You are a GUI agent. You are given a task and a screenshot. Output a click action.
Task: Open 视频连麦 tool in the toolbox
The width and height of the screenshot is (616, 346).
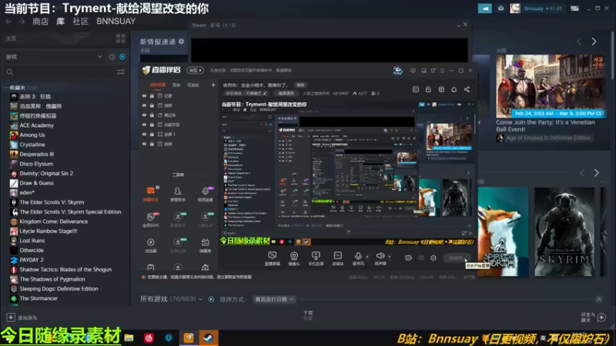pos(205,194)
